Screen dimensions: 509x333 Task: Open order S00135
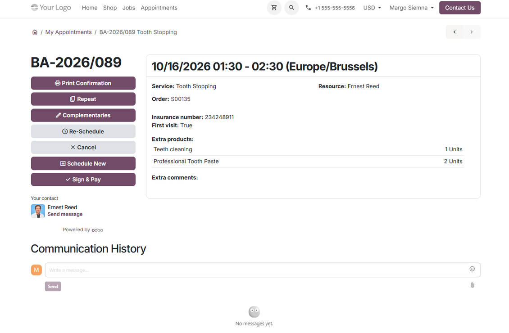click(x=181, y=99)
